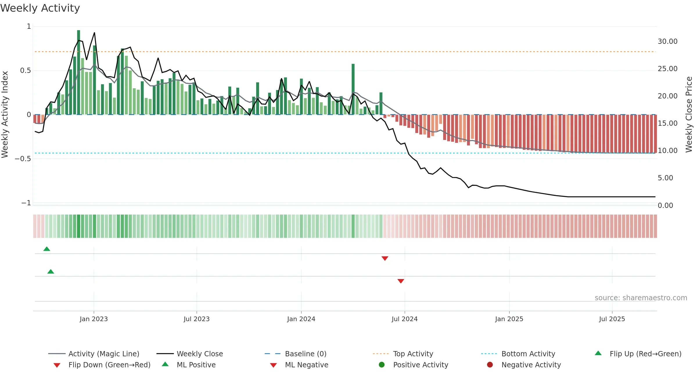This screenshot has width=697, height=392.
Task: Click the 25.00 price axis tick
Action: point(668,69)
